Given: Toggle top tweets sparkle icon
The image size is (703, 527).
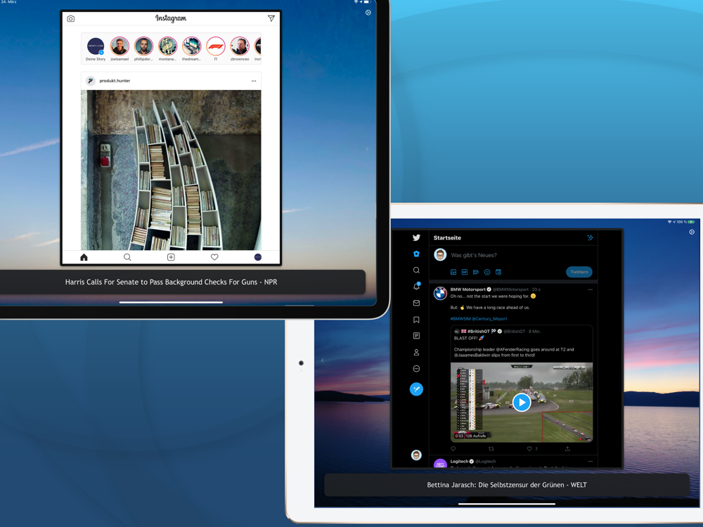Looking at the screenshot, I should [590, 238].
